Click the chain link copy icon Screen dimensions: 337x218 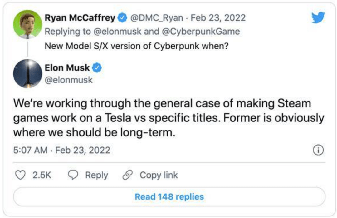coord(127,175)
